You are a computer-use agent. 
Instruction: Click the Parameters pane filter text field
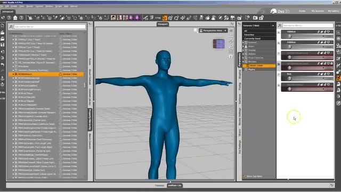(308, 26)
